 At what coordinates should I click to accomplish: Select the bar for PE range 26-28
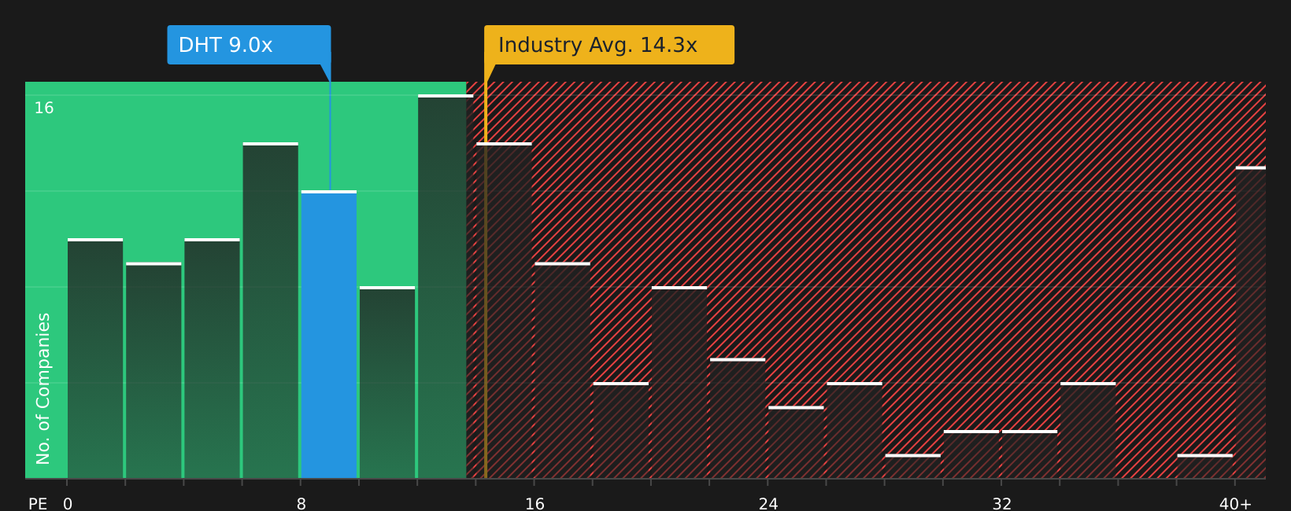854,430
